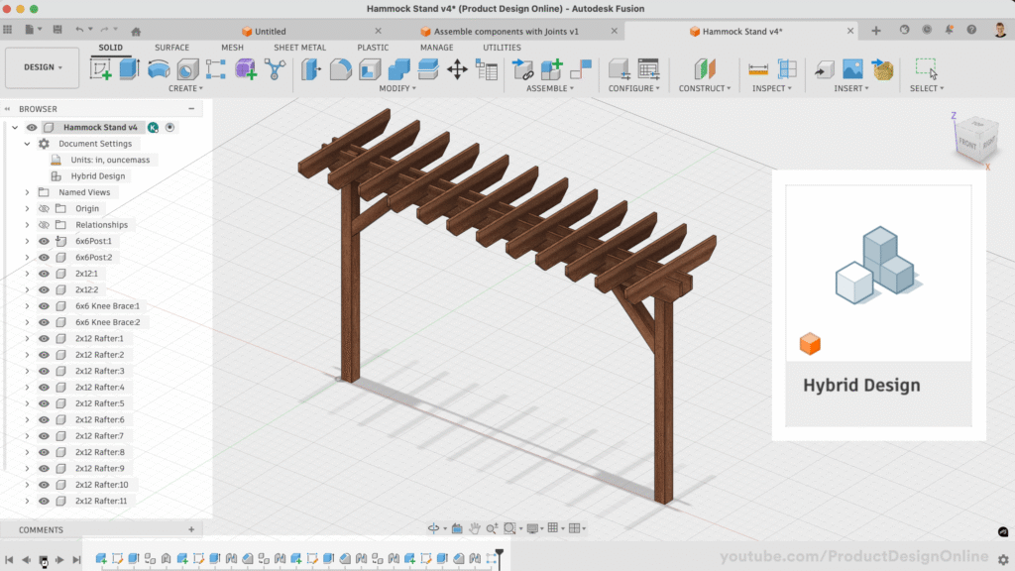Select the Measure tool in Inspect
Viewport: 1015px width, 571px height.
(x=758, y=68)
